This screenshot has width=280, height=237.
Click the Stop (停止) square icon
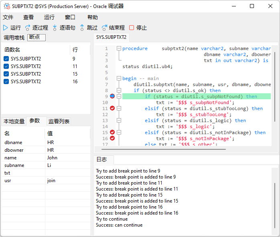click(132, 28)
